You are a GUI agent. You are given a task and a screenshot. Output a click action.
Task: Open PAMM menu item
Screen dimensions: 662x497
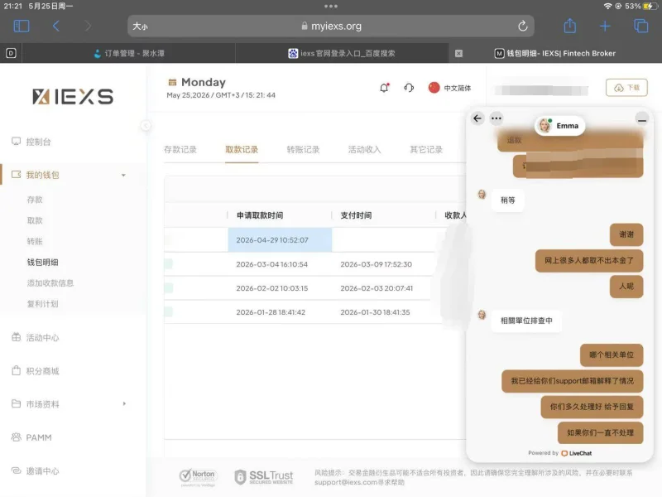[31, 437]
